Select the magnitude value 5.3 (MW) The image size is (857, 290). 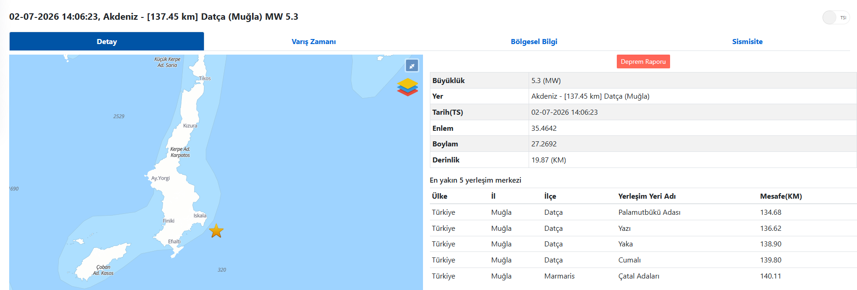546,80
